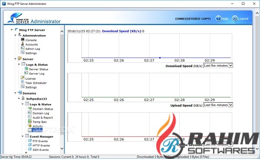Viewport: 260px width, 159px height.
Task: Collapse the Administration tree node
Action: (15, 36)
